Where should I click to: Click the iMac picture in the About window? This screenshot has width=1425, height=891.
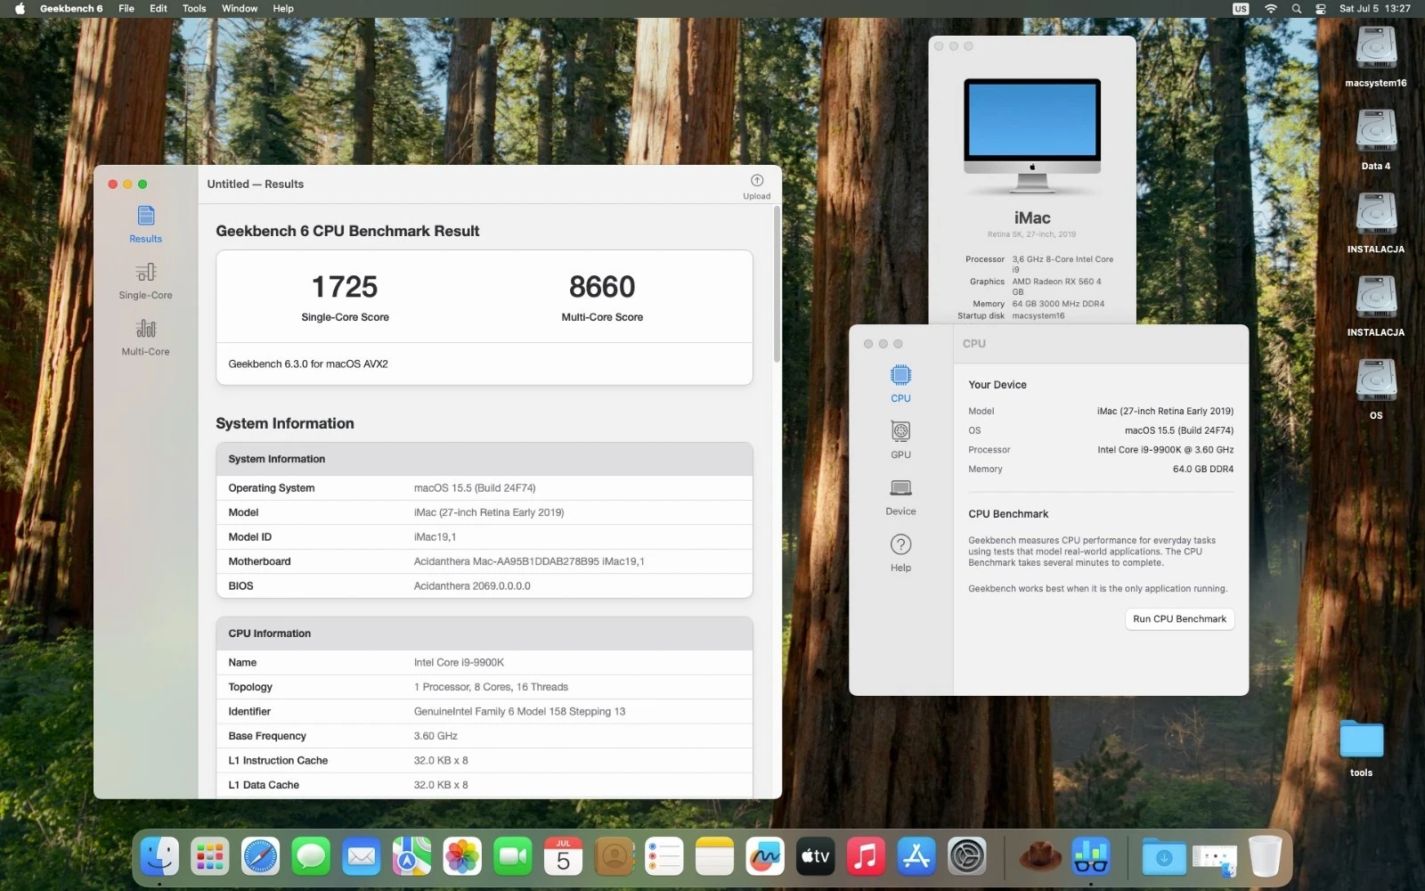point(1032,135)
